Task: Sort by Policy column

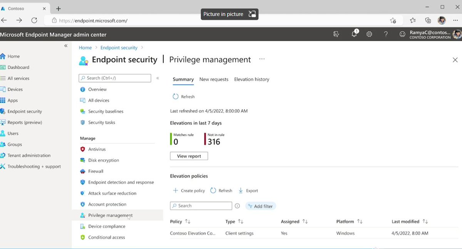Action: (180, 222)
